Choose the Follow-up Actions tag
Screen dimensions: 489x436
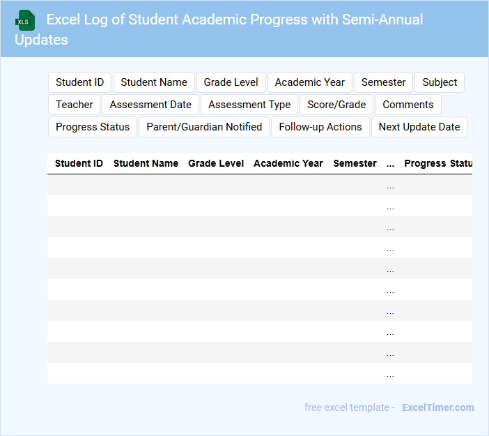320,127
